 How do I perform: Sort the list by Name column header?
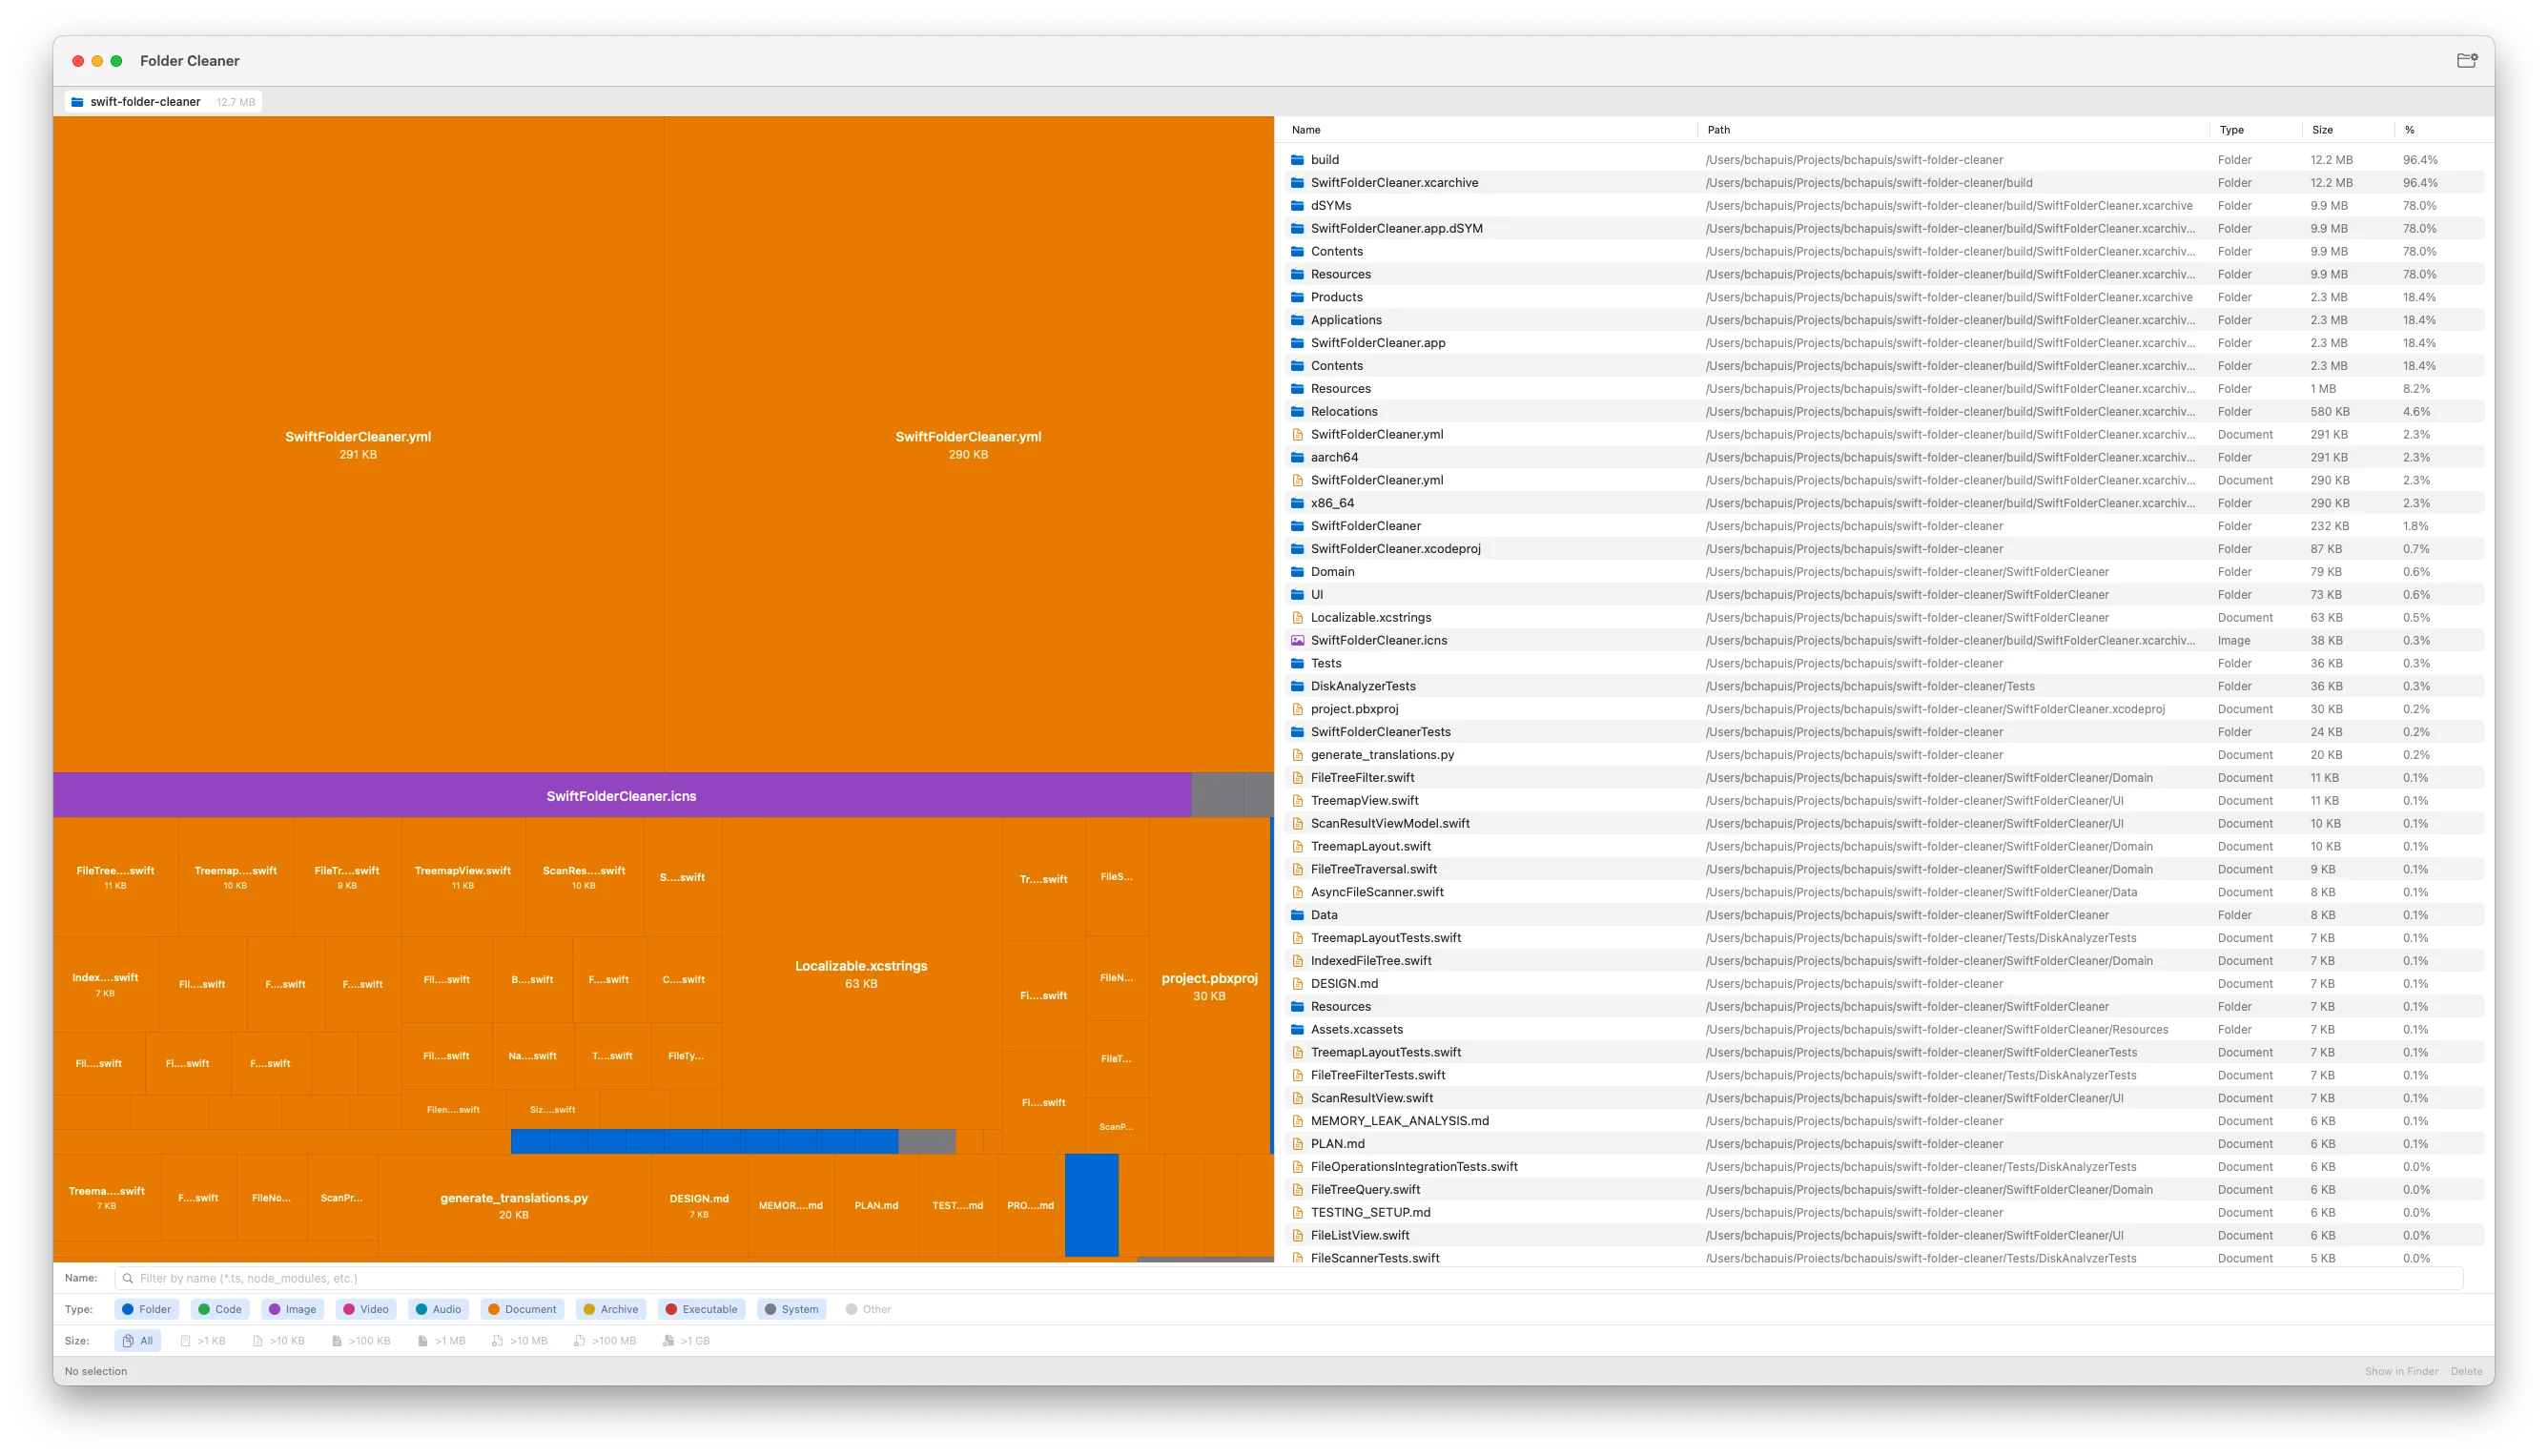click(1305, 130)
